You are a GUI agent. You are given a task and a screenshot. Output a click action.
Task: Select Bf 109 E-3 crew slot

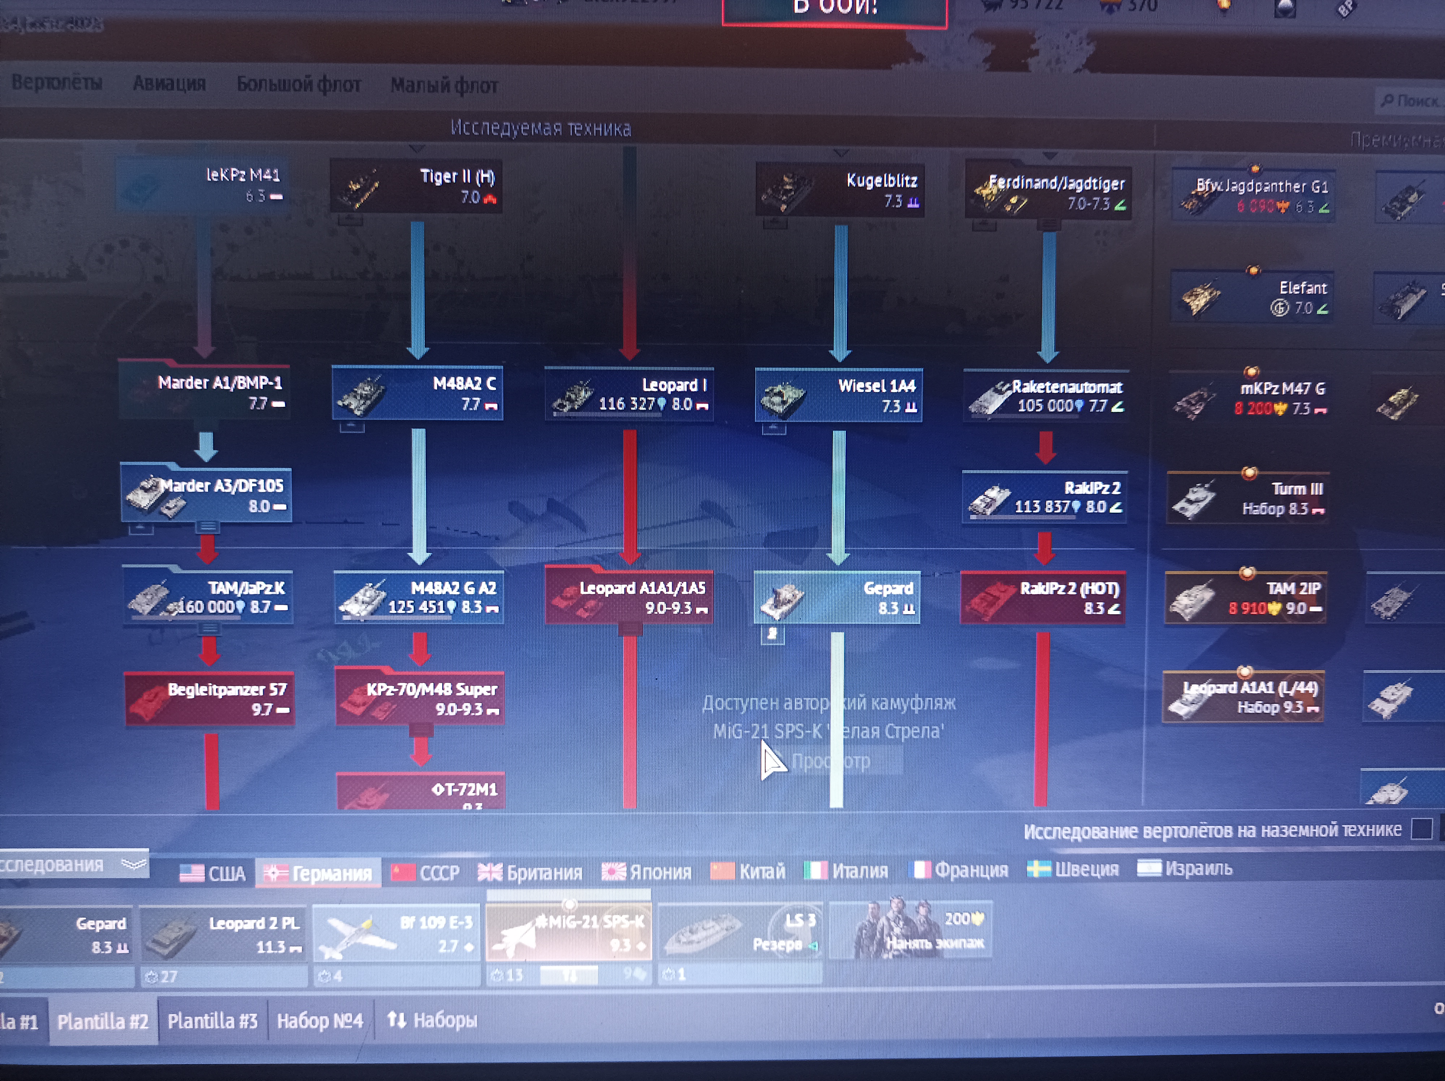coord(396,932)
